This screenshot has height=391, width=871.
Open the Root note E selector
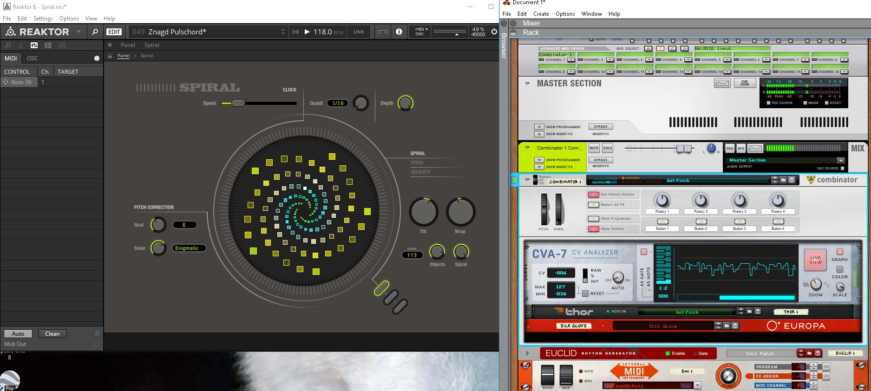click(184, 225)
